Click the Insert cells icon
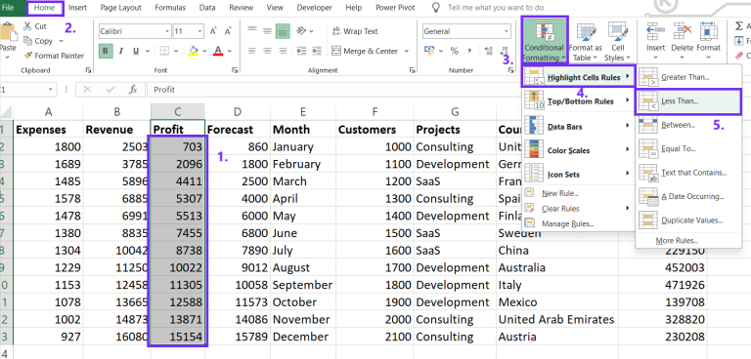 pos(655,32)
